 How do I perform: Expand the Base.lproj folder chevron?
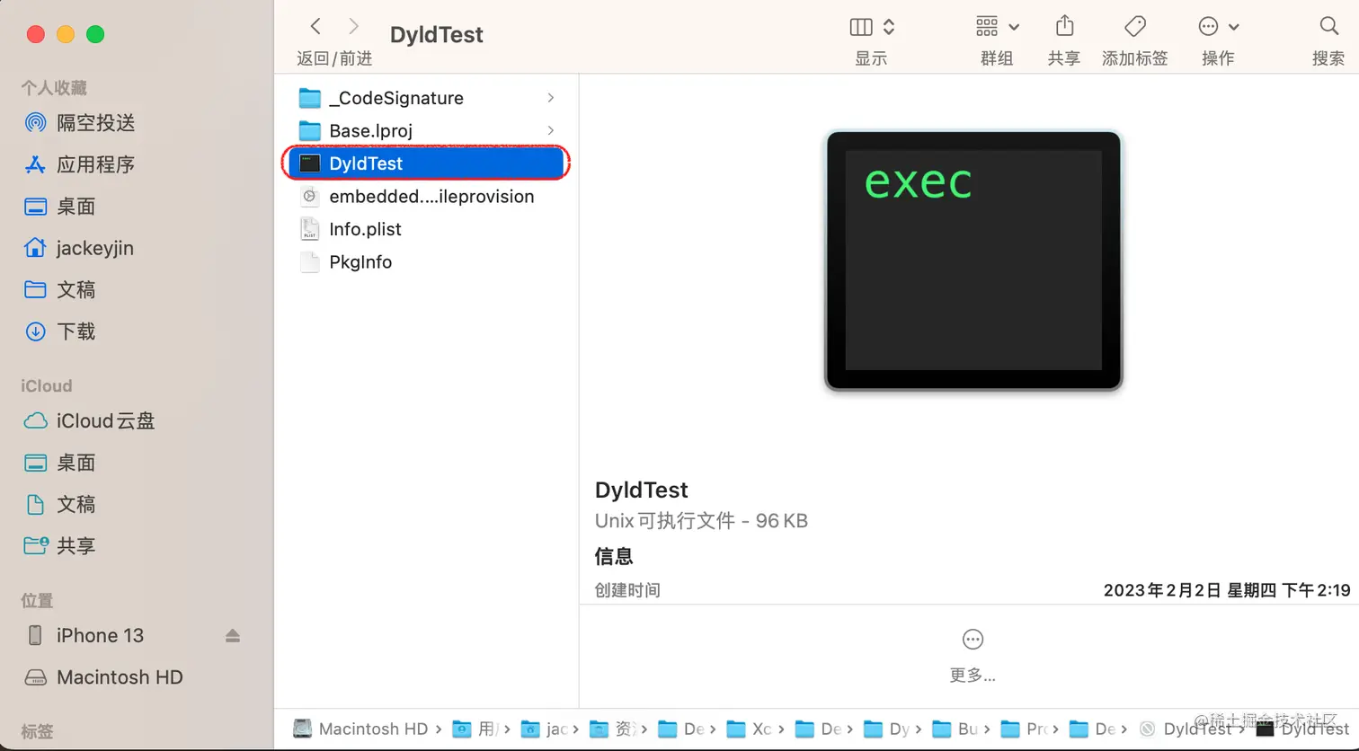pyautogui.click(x=550, y=130)
